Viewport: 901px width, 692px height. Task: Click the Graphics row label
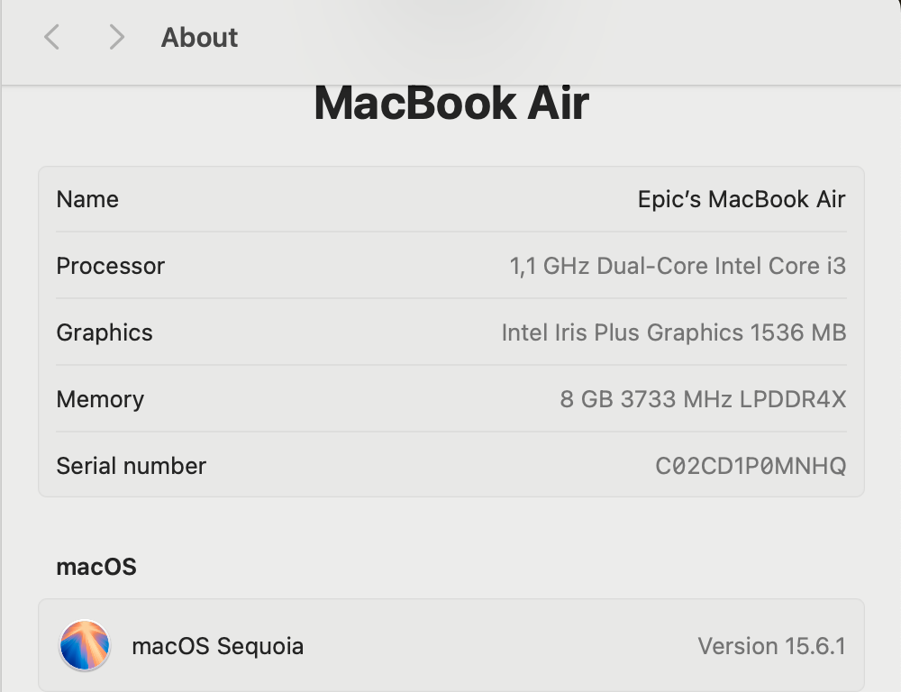105,332
